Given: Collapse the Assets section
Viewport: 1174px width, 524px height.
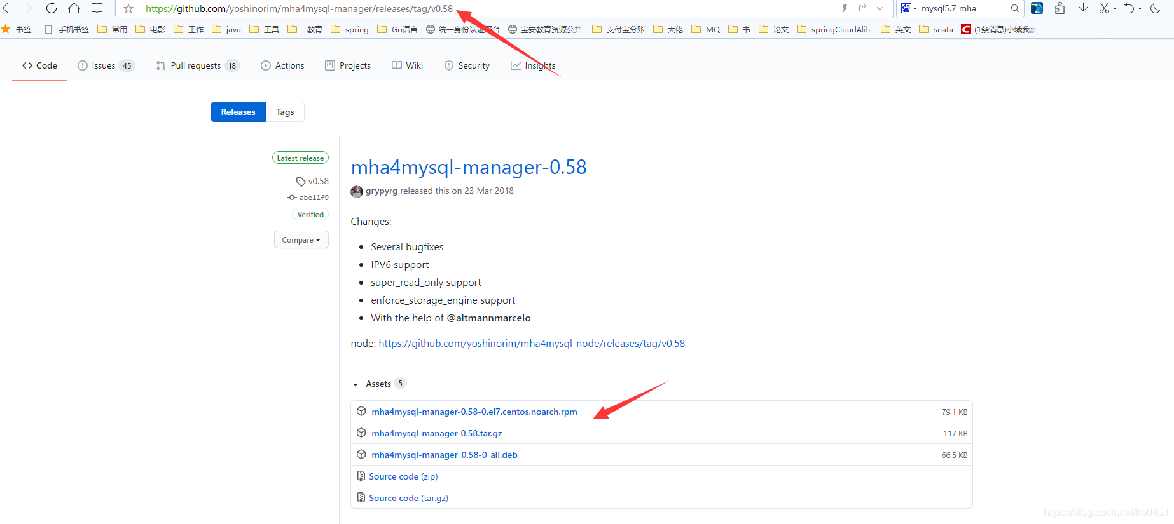Looking at the screenshot, I should 379,384.
